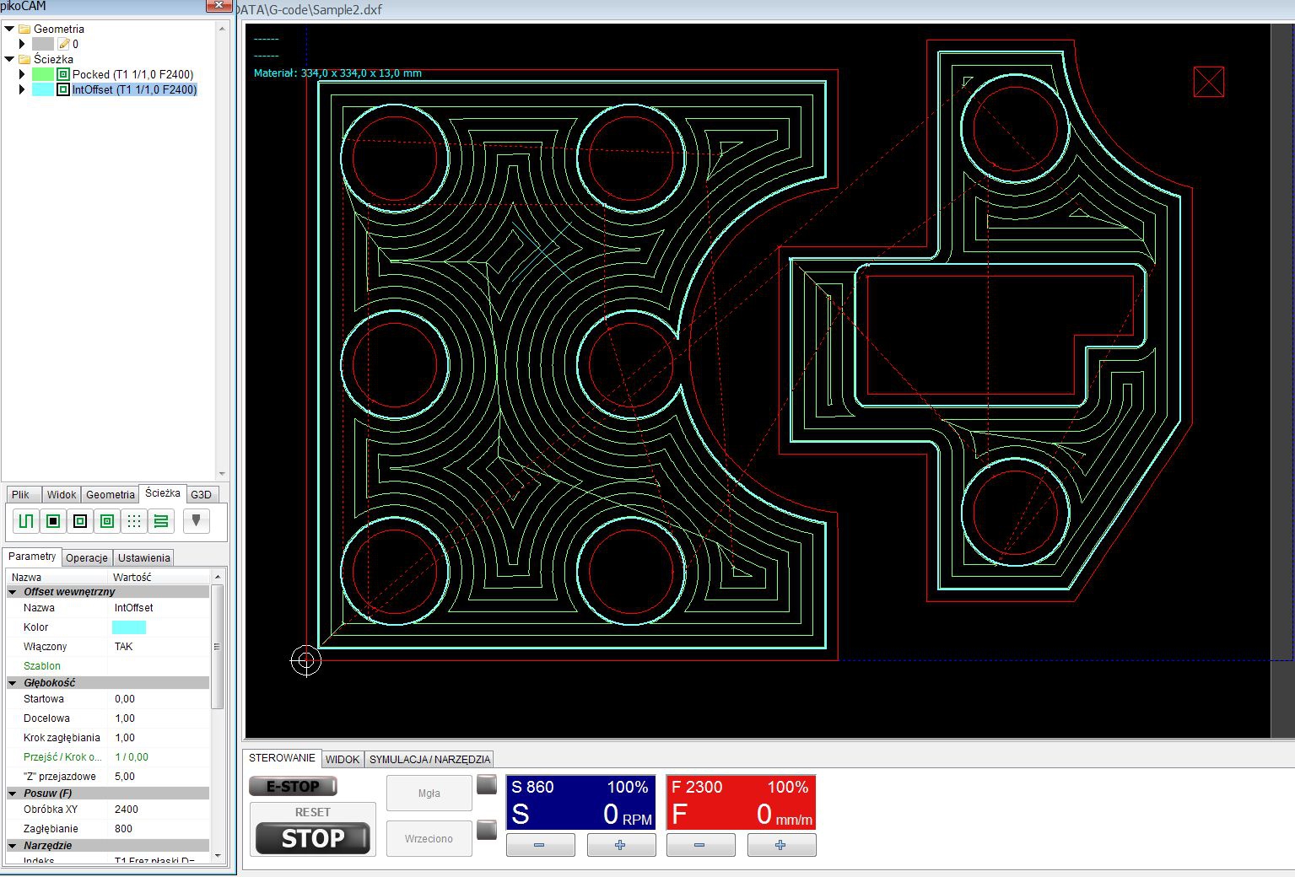Click the Włączony value TAK
This screenshot has height=877, width=1295.
[x=159, y=647]
